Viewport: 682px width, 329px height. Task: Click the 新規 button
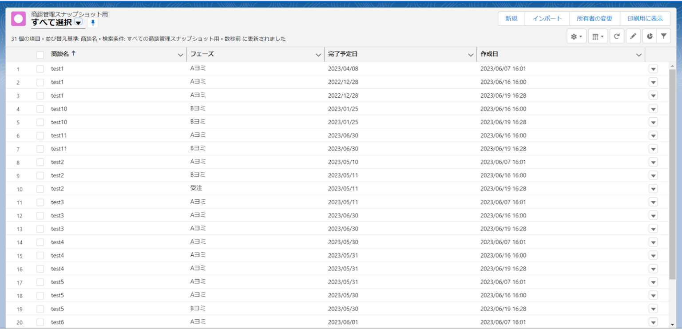[511, 19]
